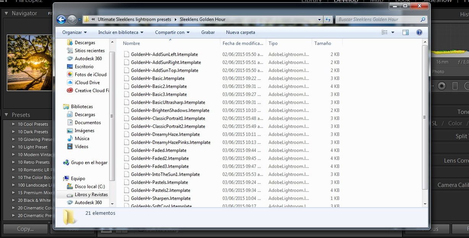Image resolution: width=469 pixels, height=238 pixels.
Task: Click in the Buscar Sleeklens Golden Hour field
Action: (378, 19)
